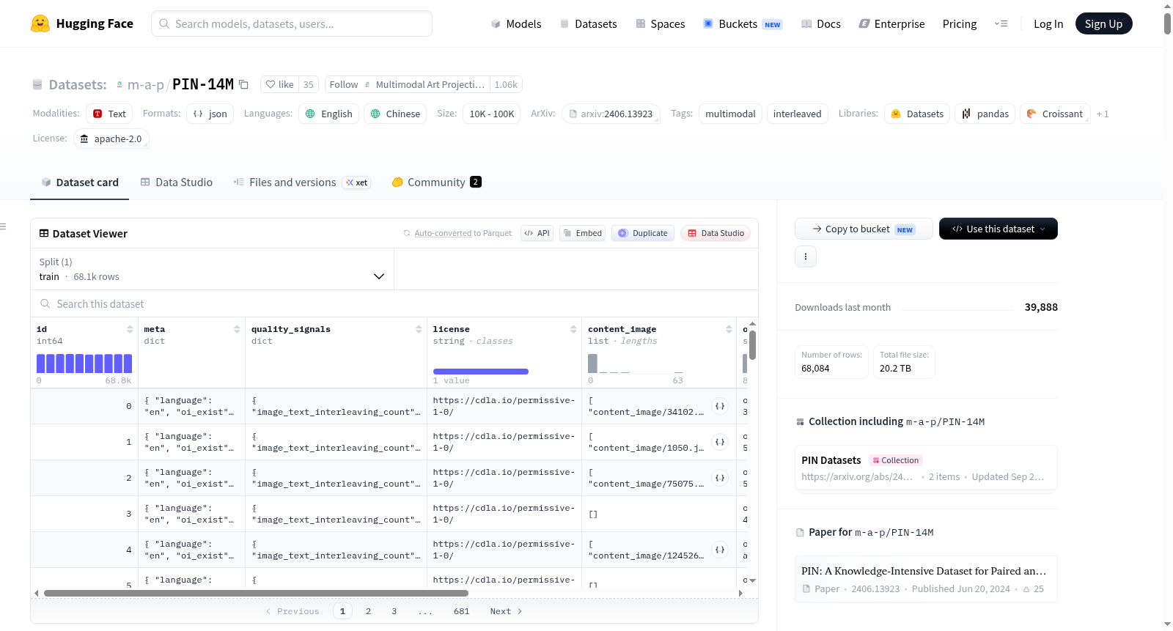
Task: Click the API button in Dataset Viewer
Action: tap(537, 233)
